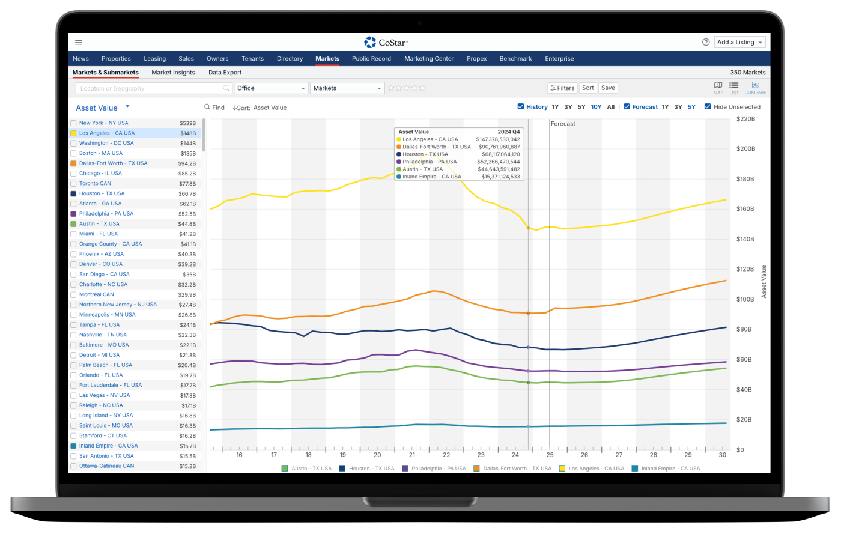Image resolution: width=841 pixels, height=537 pixels.
Task: Click the Find magnifier icon
Action: tap(208, 108)
